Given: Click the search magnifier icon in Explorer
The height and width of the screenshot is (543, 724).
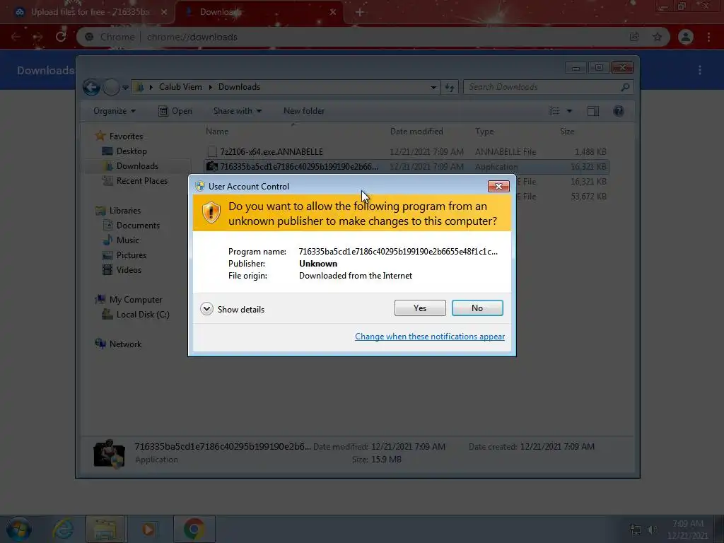Looking at the screenshot, I should 625,87.
